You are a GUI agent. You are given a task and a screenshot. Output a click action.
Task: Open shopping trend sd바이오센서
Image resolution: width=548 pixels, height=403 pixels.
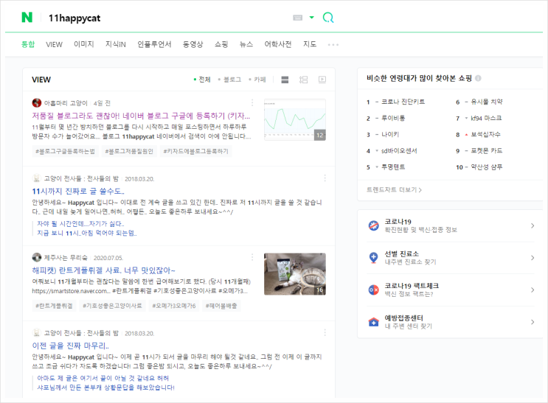[399, 151]
